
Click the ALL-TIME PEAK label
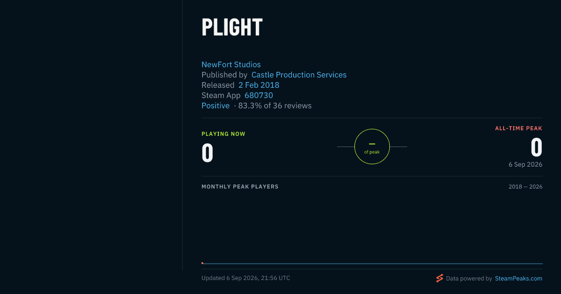pyautogui.click(x=519, y=128)
